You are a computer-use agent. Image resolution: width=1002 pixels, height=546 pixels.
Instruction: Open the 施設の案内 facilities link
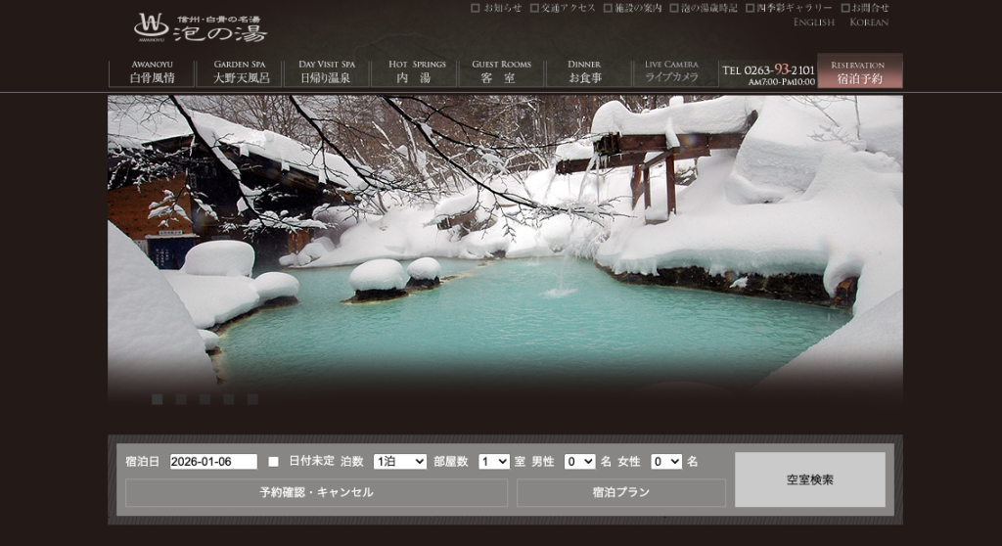pos(633,8)
